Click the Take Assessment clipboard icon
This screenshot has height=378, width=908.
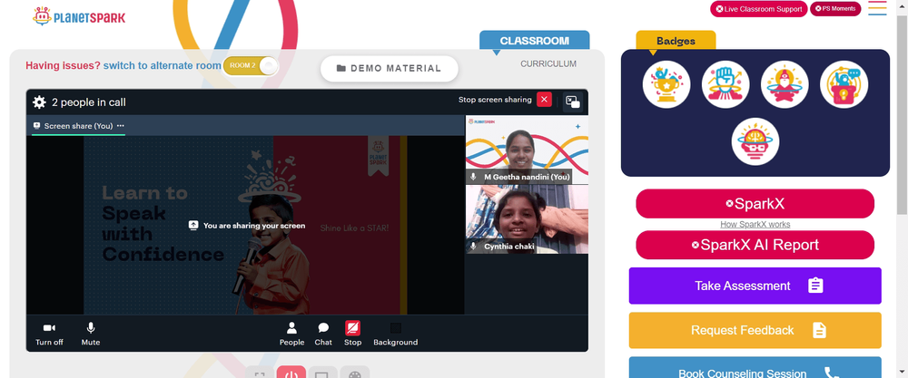tap(815, 286)
